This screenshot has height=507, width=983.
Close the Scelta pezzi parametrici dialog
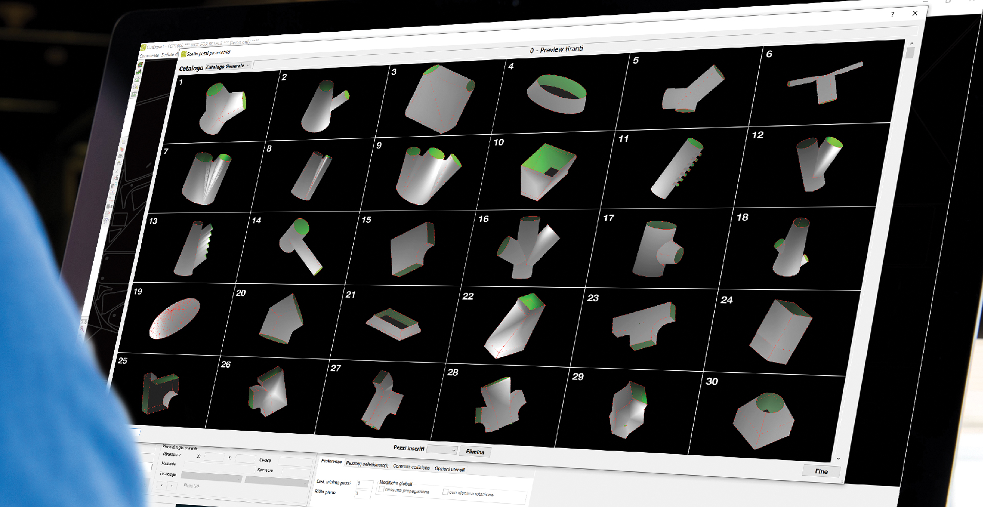click(915, 13)
